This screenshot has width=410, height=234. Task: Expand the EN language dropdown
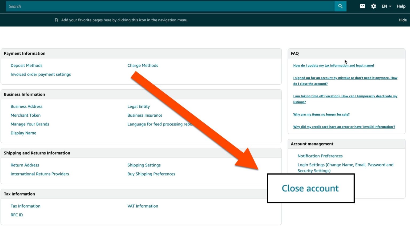(386, 6)
